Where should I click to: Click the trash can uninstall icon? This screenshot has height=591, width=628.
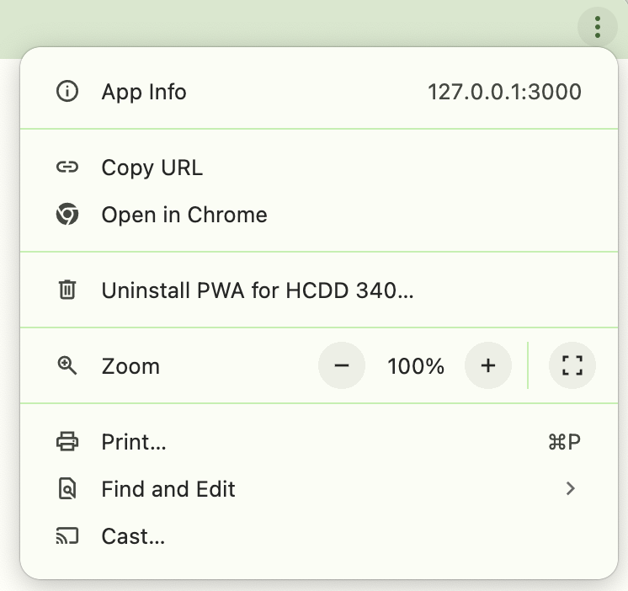(67, 290)
